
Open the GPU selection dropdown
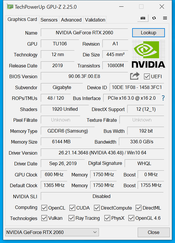coord(52,232)
